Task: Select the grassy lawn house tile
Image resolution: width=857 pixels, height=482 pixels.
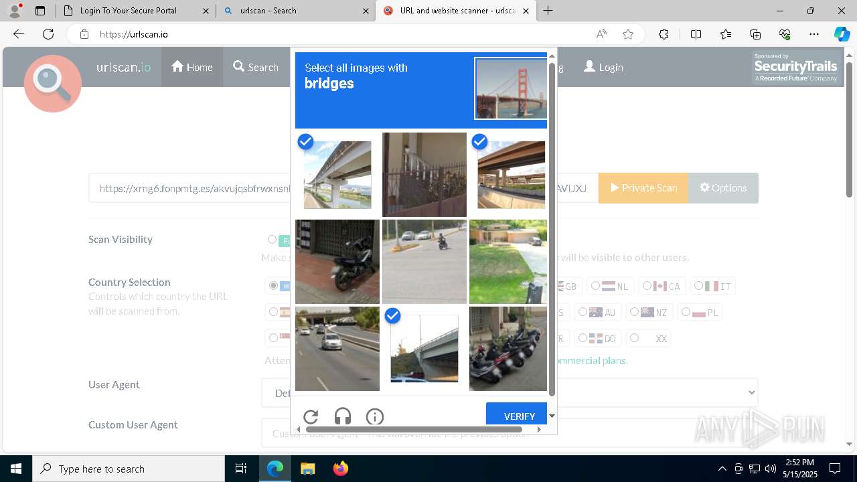Action: click(x=508, y=262)
